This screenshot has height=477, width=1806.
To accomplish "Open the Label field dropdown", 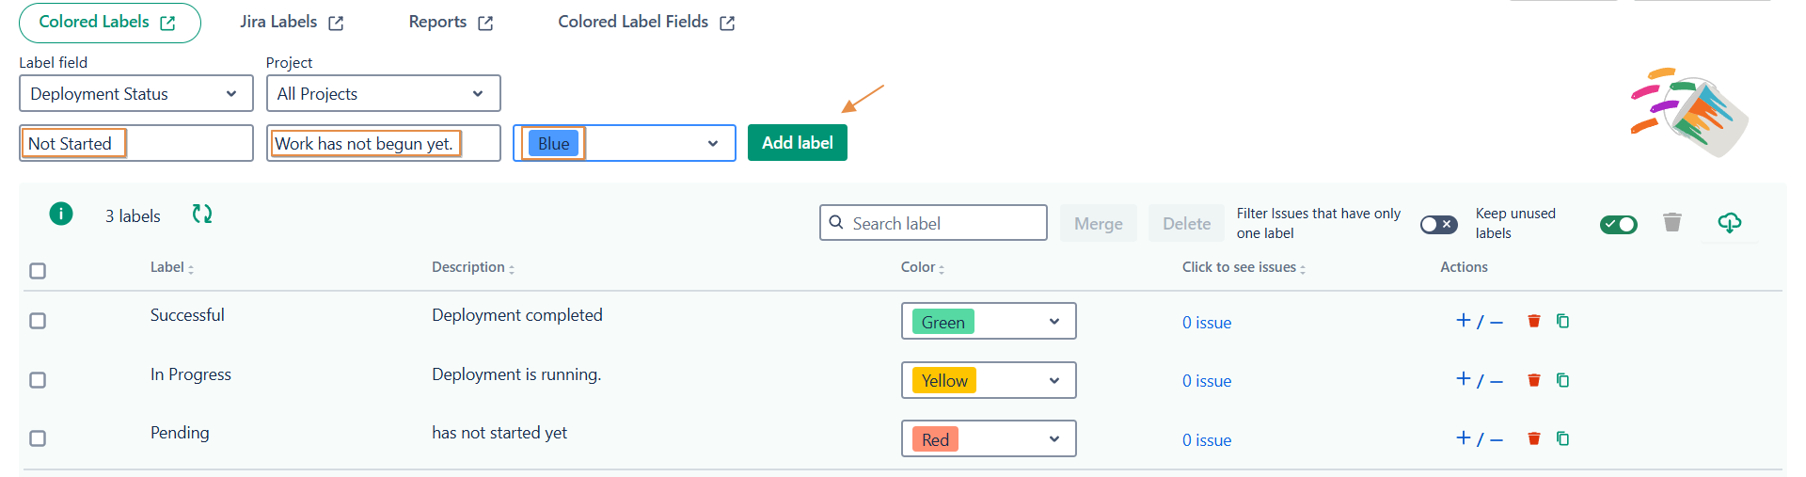I will click(136, 94).
